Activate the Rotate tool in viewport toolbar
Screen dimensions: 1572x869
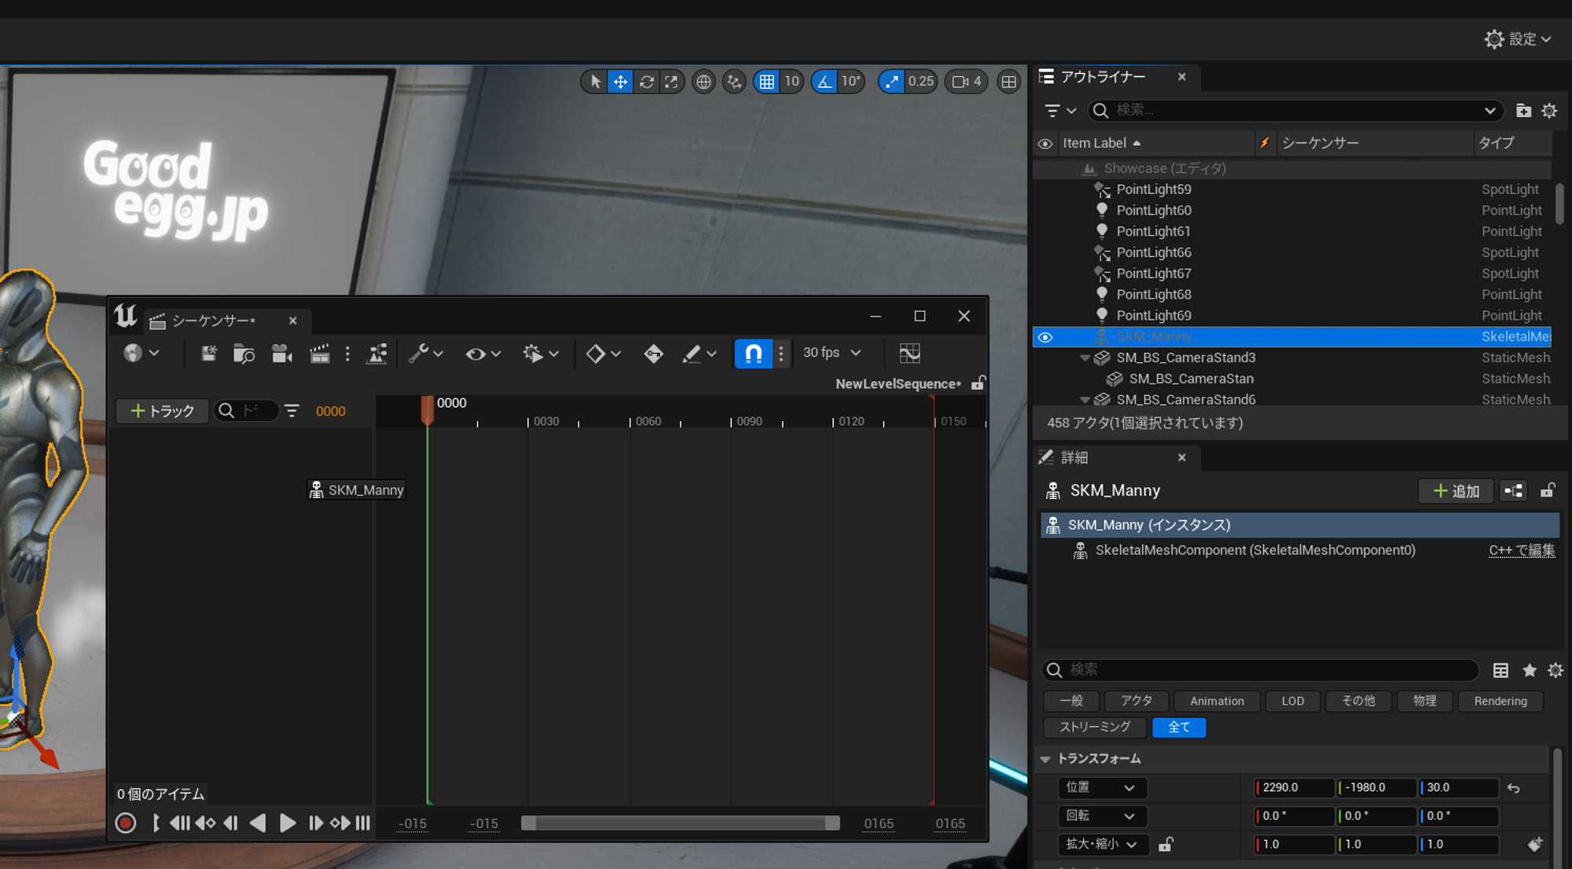646,81
